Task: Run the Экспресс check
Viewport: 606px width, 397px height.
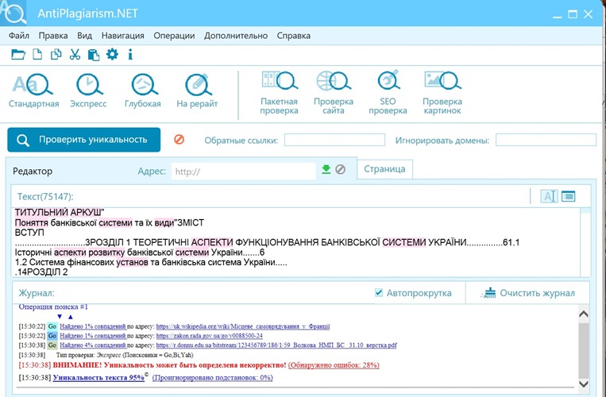Action: point(88,91)
